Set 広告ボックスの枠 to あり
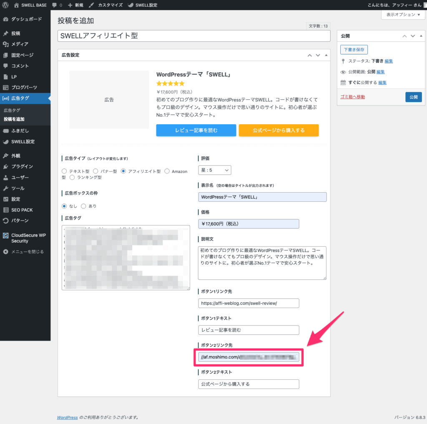This screenshot has height=424, width=427. tap(83, 206)
